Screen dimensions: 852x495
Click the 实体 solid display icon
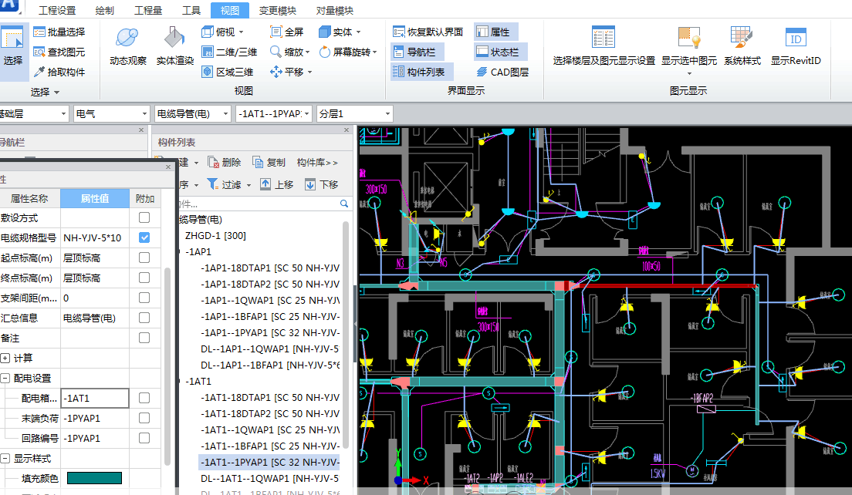(x=324, y=32)
